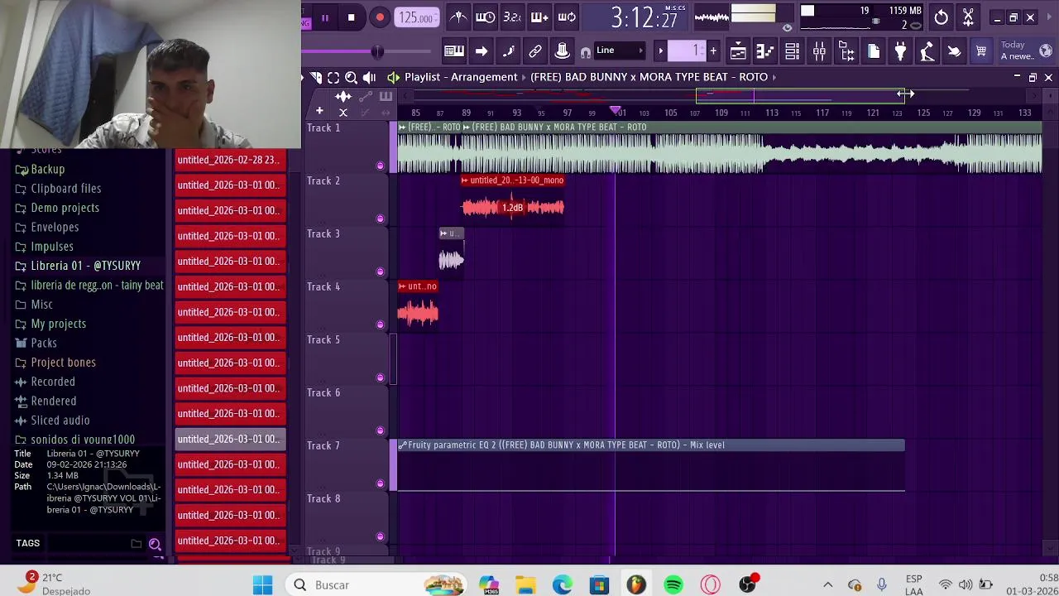Click audio clip focus waveform icon
This screenshot has width=1059, height=596.
[343, 96]
